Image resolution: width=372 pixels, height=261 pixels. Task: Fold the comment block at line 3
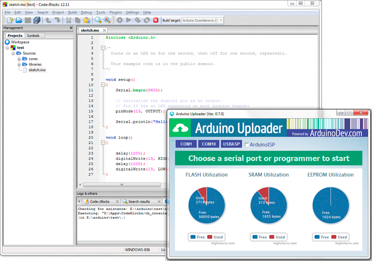(x=103, y=48)
